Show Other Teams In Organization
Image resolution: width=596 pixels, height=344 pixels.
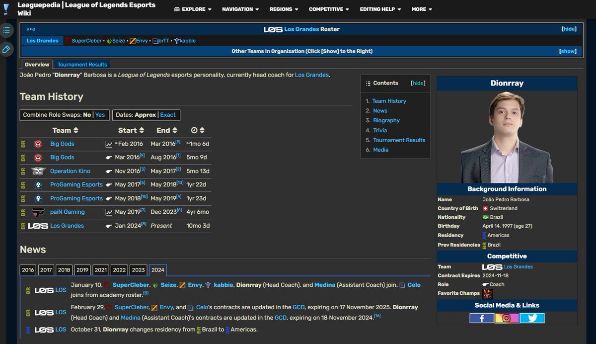click(x=568, y=51)
